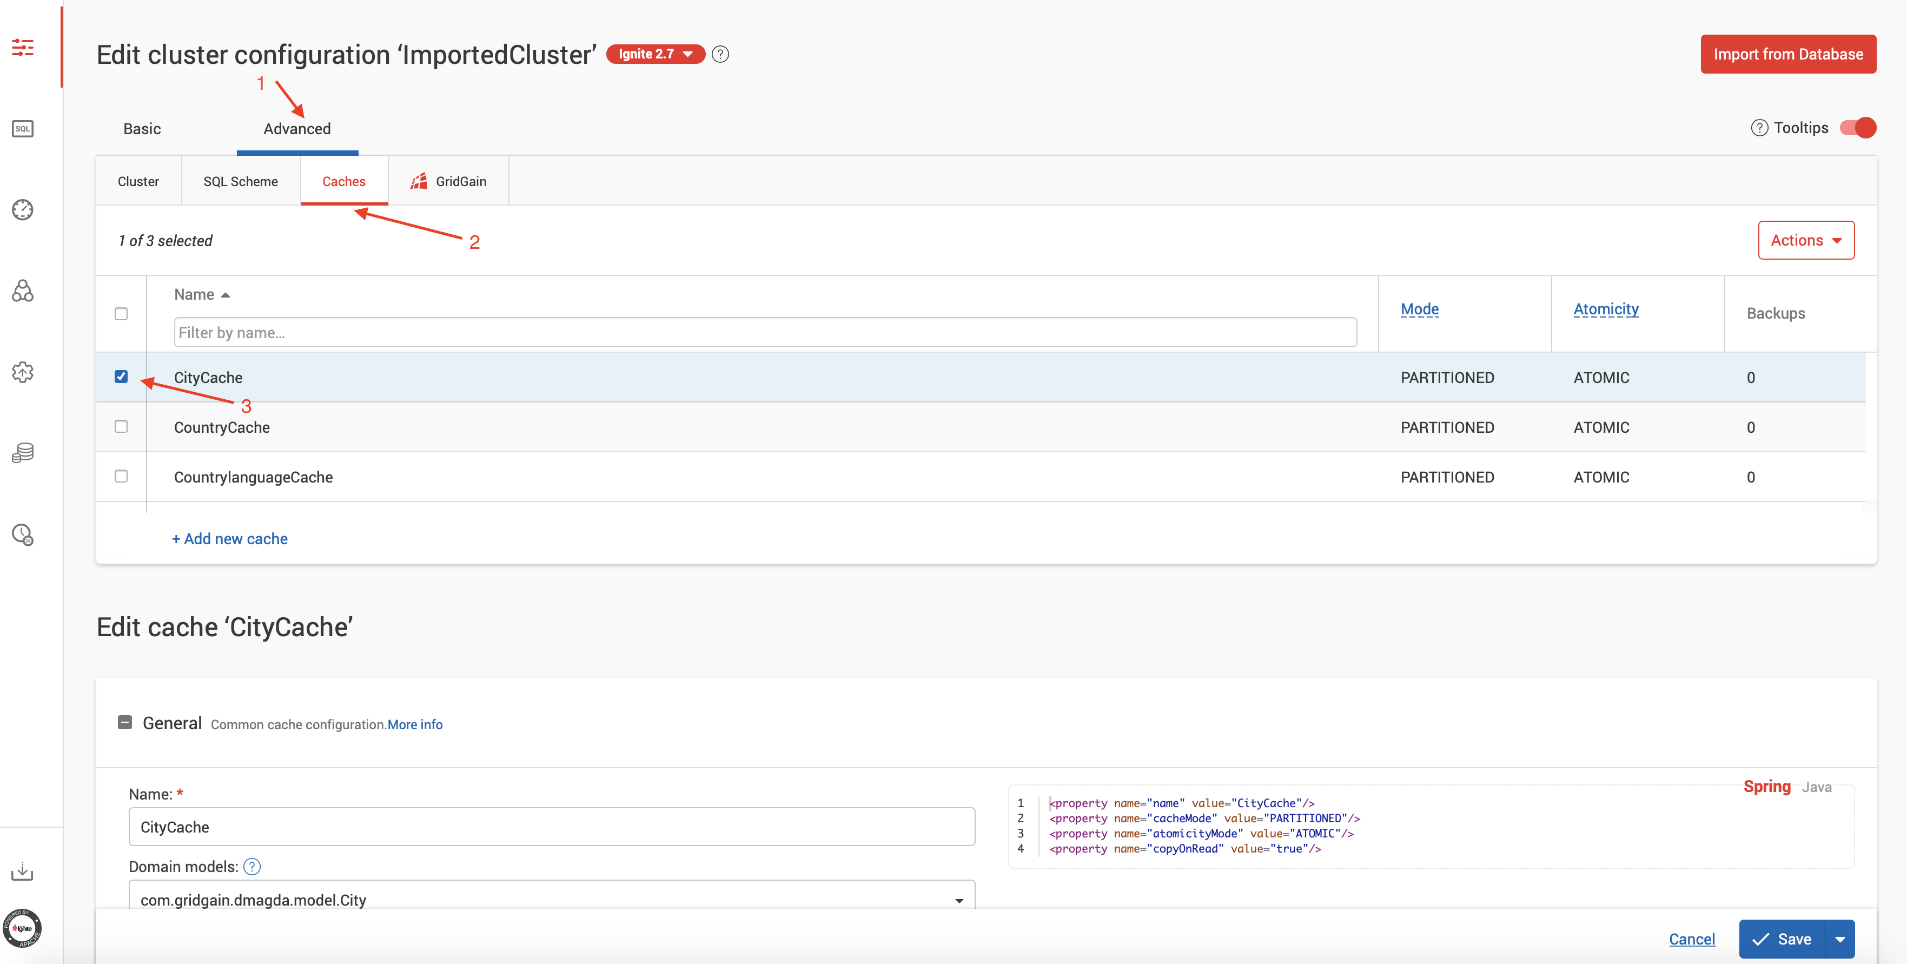Open the configuration sliders sidebar icon

[x=22, y=48]
